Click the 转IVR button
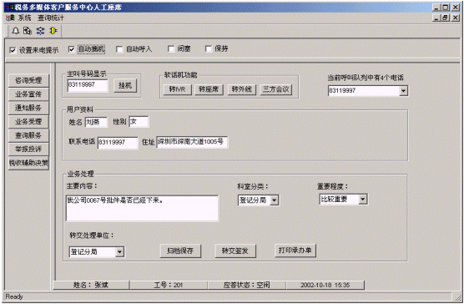This screenshot has width=464, height=304. [x=177, y=89]
